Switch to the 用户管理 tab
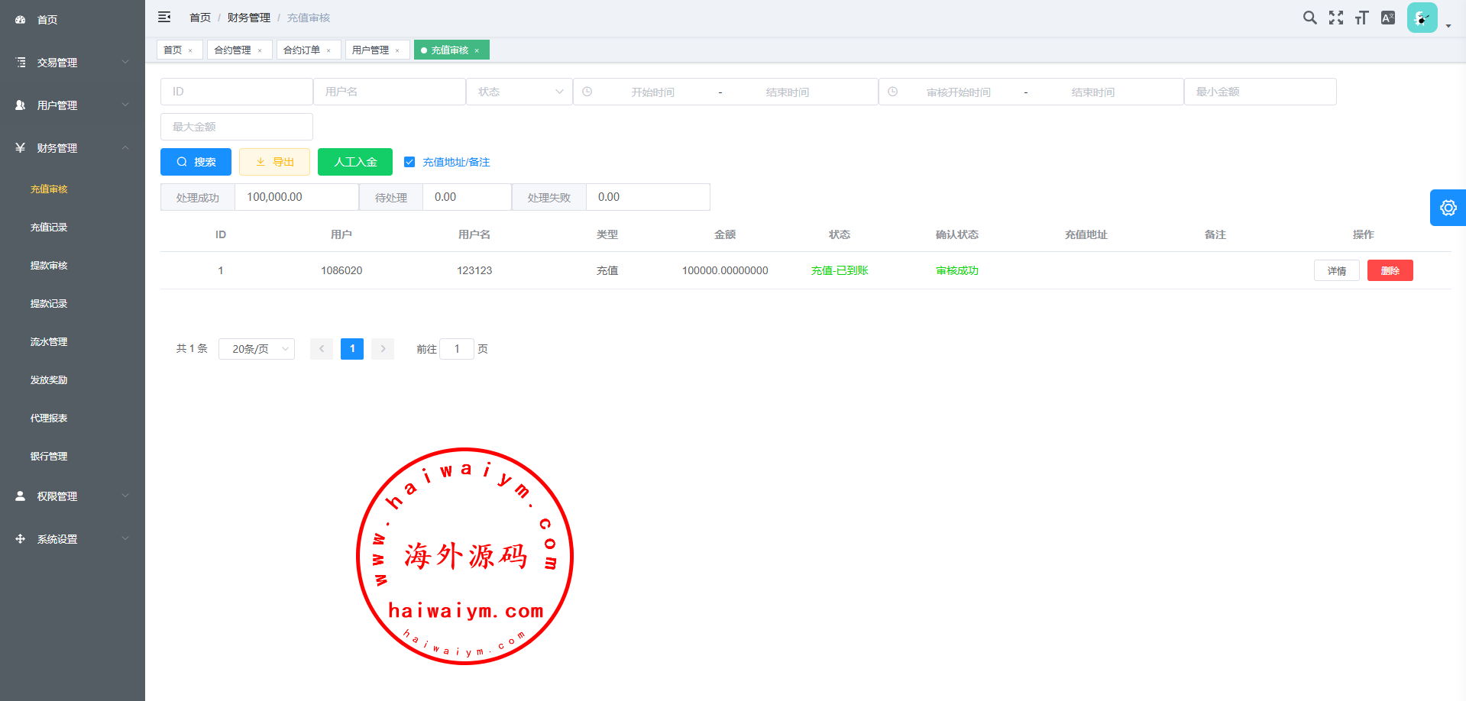Screen dimensions: 1466x701 coord(371,50)
